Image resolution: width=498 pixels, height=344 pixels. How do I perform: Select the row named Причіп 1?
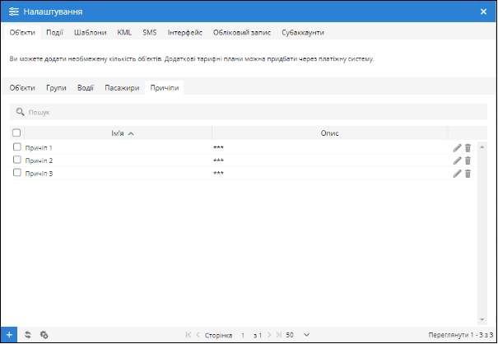pos(244,147)
